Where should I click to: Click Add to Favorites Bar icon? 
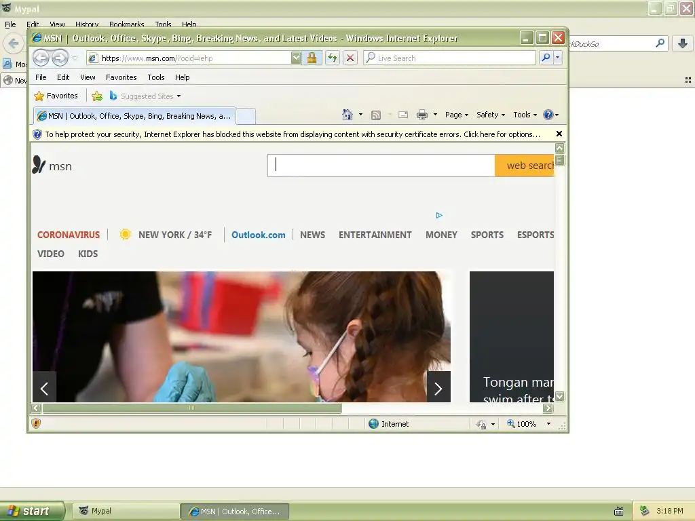pyautogui.click(x=97, y=96)
